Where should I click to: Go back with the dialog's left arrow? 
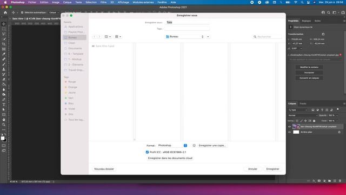pos(95,37)
